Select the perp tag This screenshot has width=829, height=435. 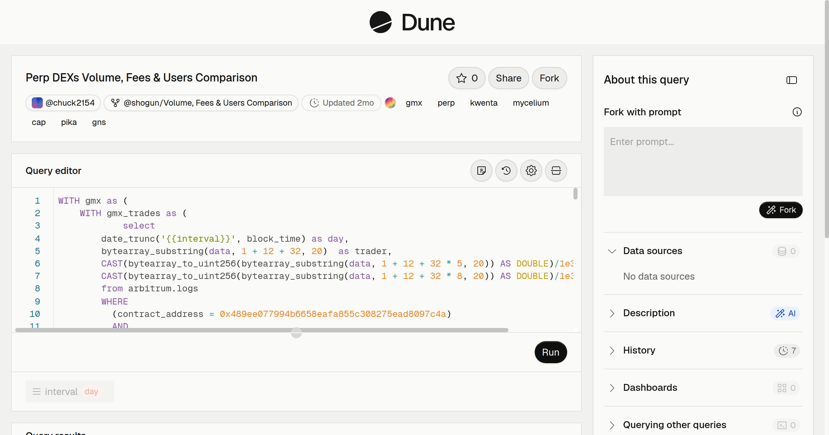(446, 103)
